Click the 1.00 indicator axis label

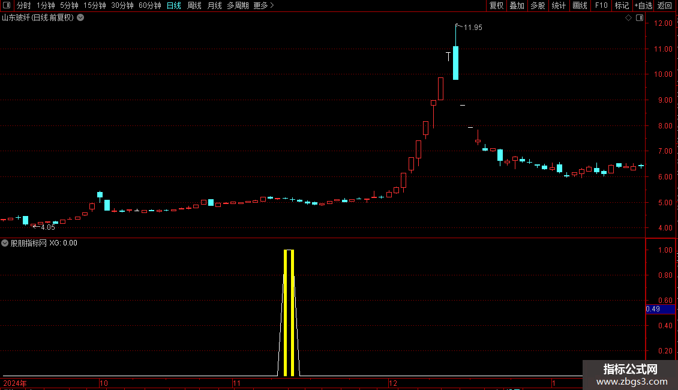(x=665, y=250)
